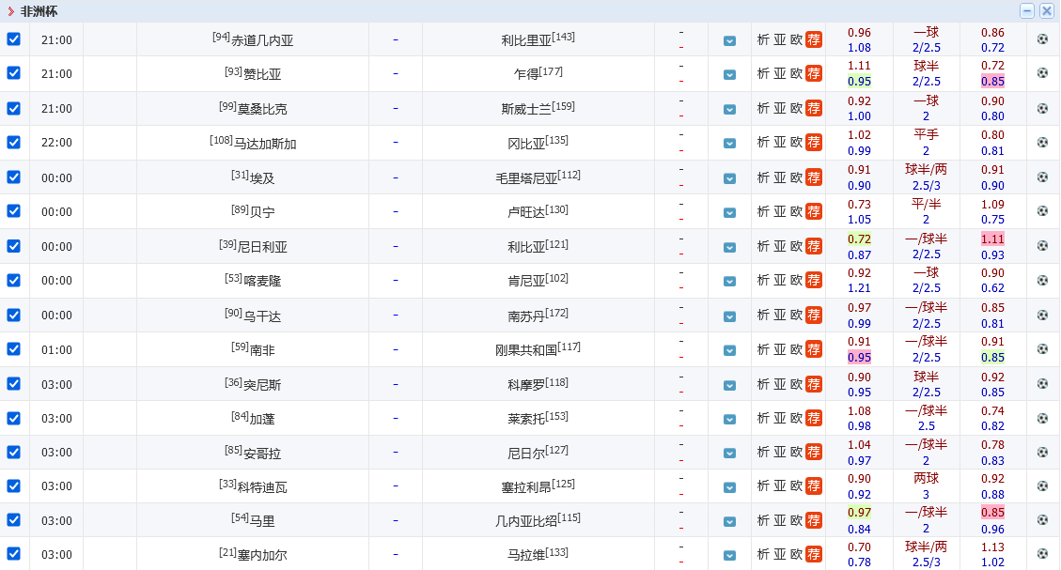Click the 欧 link in the 安哥拉 row
Screen dimensions: 1061x570
click(x=796, y=452)
